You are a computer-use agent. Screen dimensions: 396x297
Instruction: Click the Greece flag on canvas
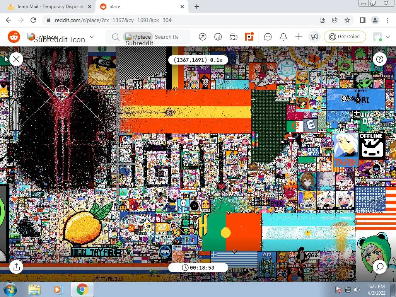click(234, 259)
